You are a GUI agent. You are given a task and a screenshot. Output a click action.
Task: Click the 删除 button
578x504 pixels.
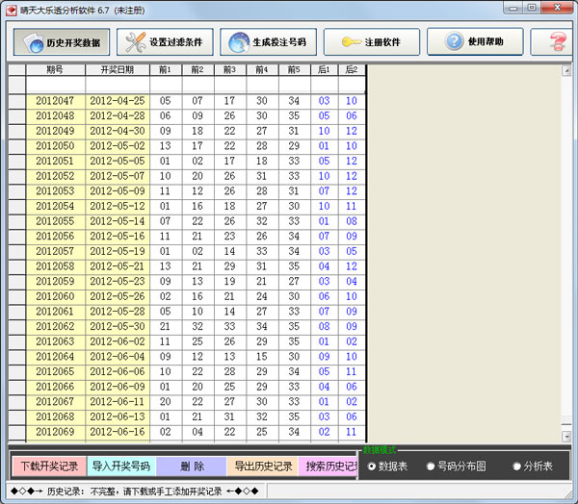point(192,466)
